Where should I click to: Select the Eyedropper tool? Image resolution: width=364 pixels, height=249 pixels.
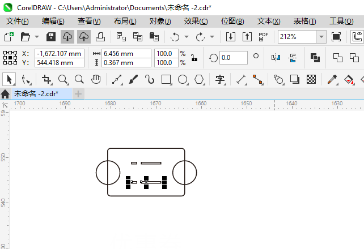pyautogui.click(x=332, y=80)
